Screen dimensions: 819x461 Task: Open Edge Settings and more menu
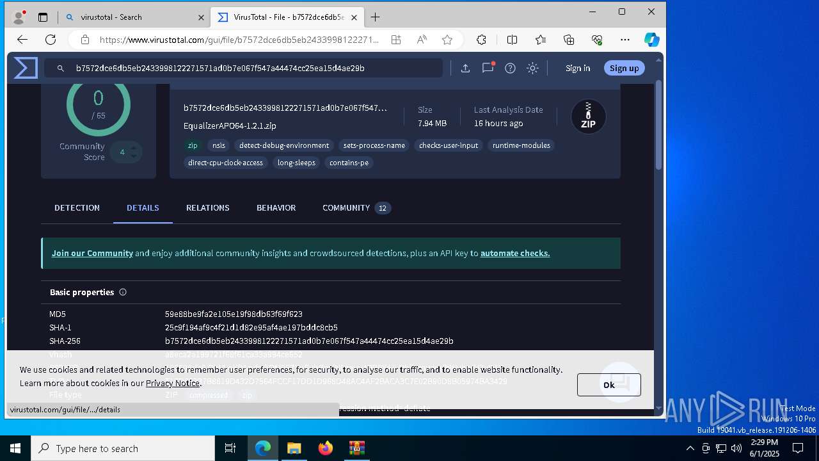pos(625,40)
